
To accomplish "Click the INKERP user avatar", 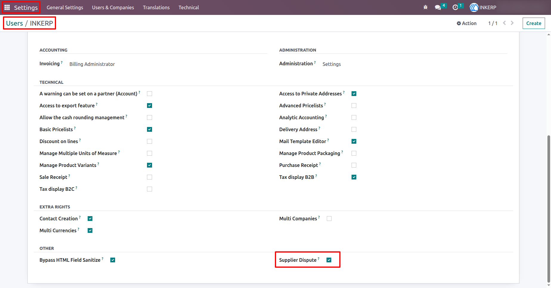I will click(x=474, y=7).
